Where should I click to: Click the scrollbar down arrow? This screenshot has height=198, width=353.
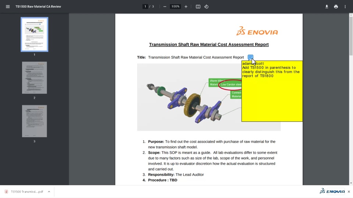coord(351,183)
